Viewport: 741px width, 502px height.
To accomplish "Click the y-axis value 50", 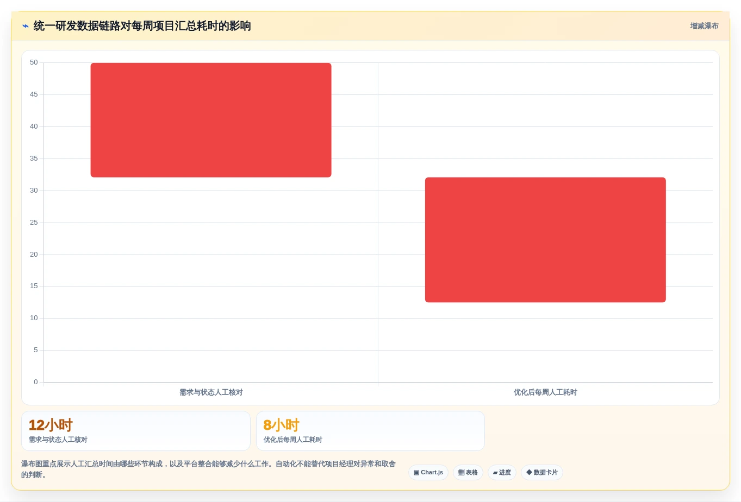I will point(34,62).
